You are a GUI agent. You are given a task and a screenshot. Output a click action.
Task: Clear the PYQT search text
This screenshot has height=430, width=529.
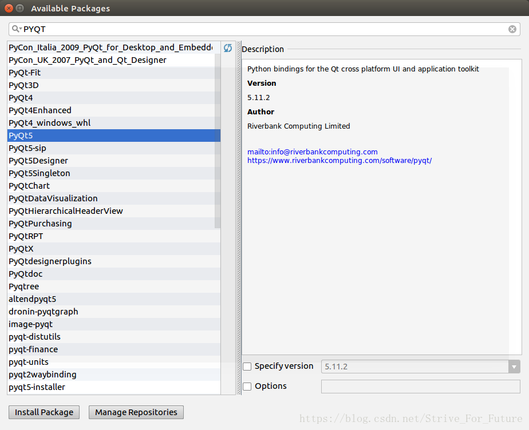tap(512, 29)
